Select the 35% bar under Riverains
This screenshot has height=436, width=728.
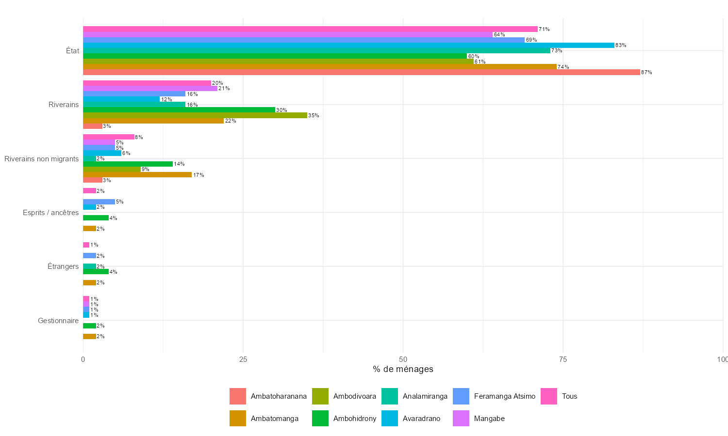point(195,115)
